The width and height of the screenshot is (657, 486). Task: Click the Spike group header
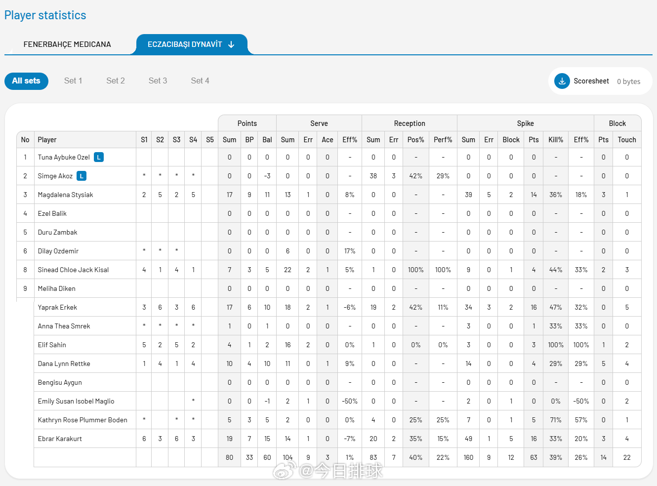526,123
